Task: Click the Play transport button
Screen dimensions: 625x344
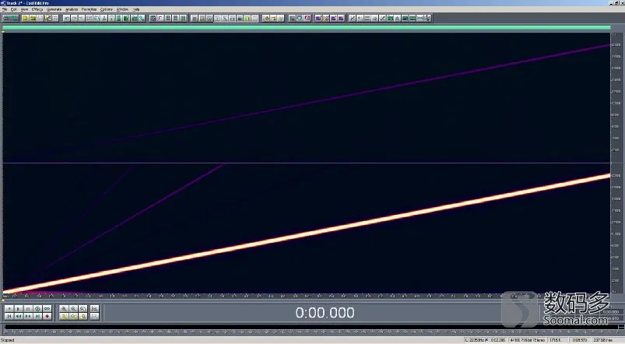Action: point(19,308)
